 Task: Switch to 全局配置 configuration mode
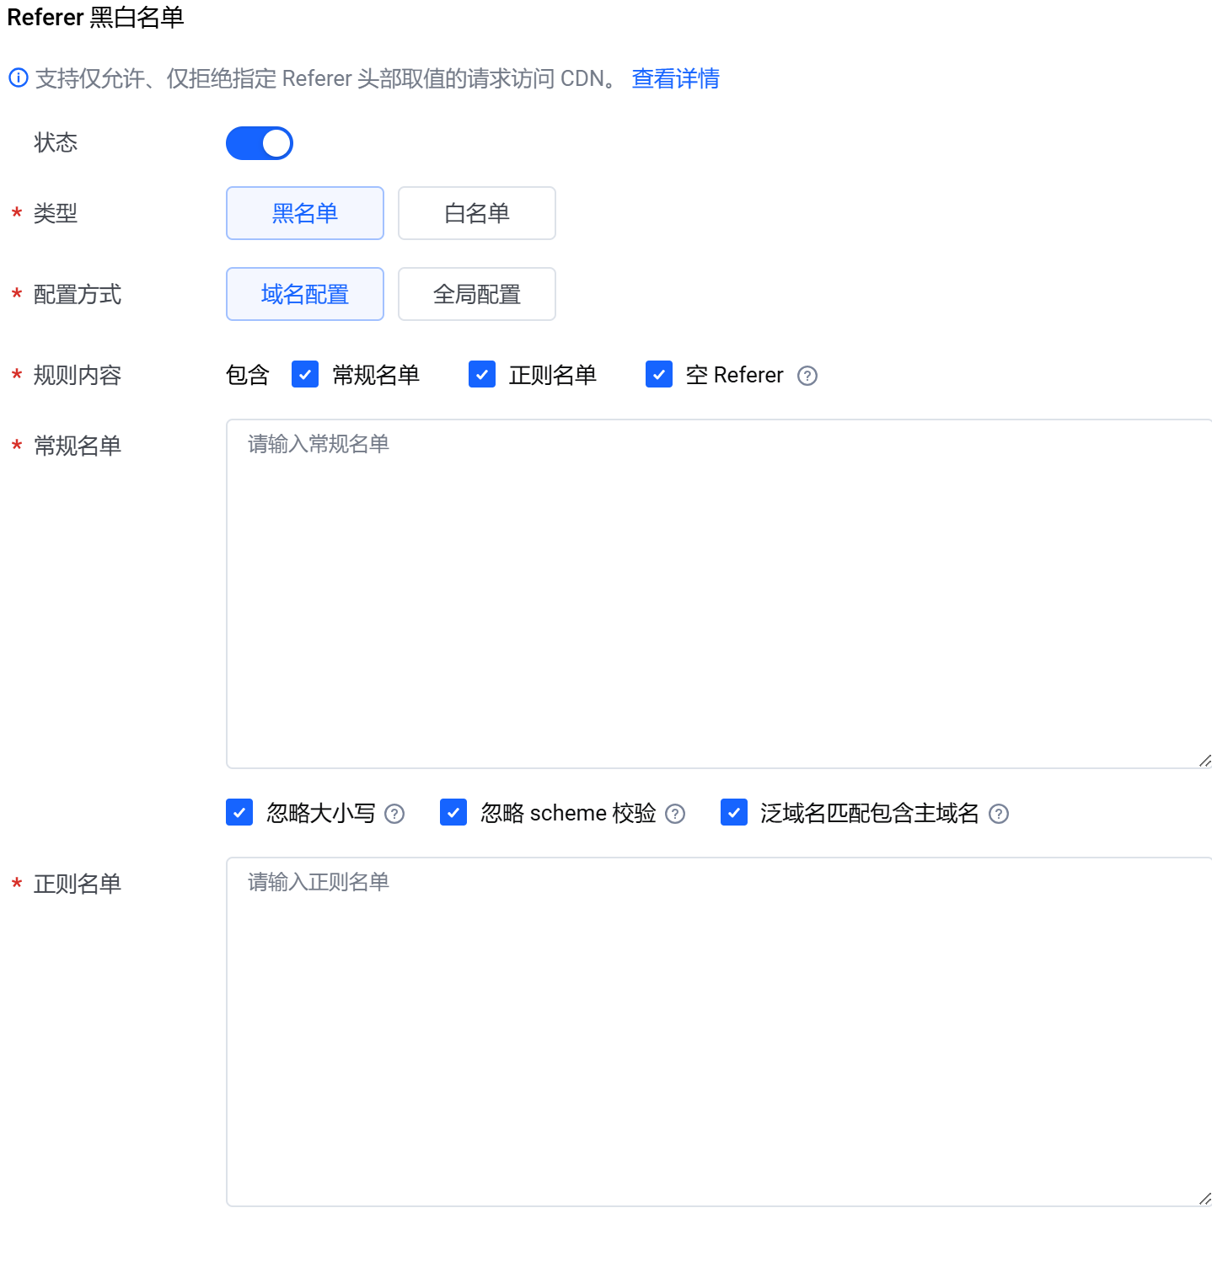tap(477, 294)
